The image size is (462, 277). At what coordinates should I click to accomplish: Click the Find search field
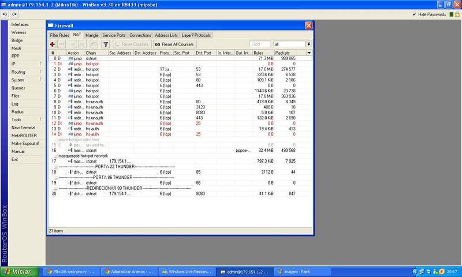[x=260, y=44]
